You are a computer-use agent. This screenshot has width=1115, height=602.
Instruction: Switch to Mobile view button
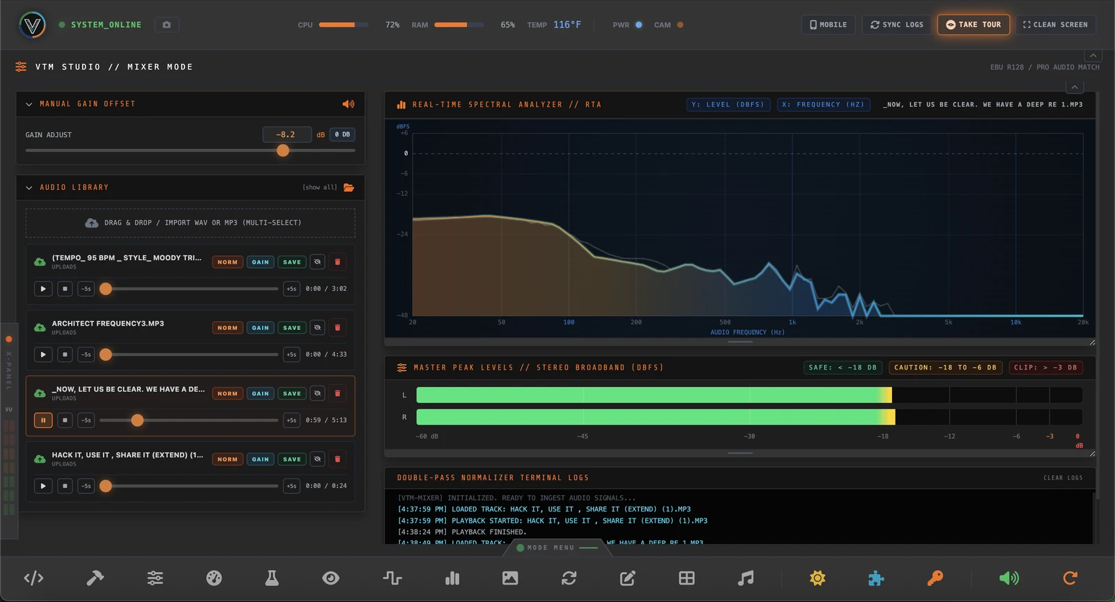(x=828, y=24)
